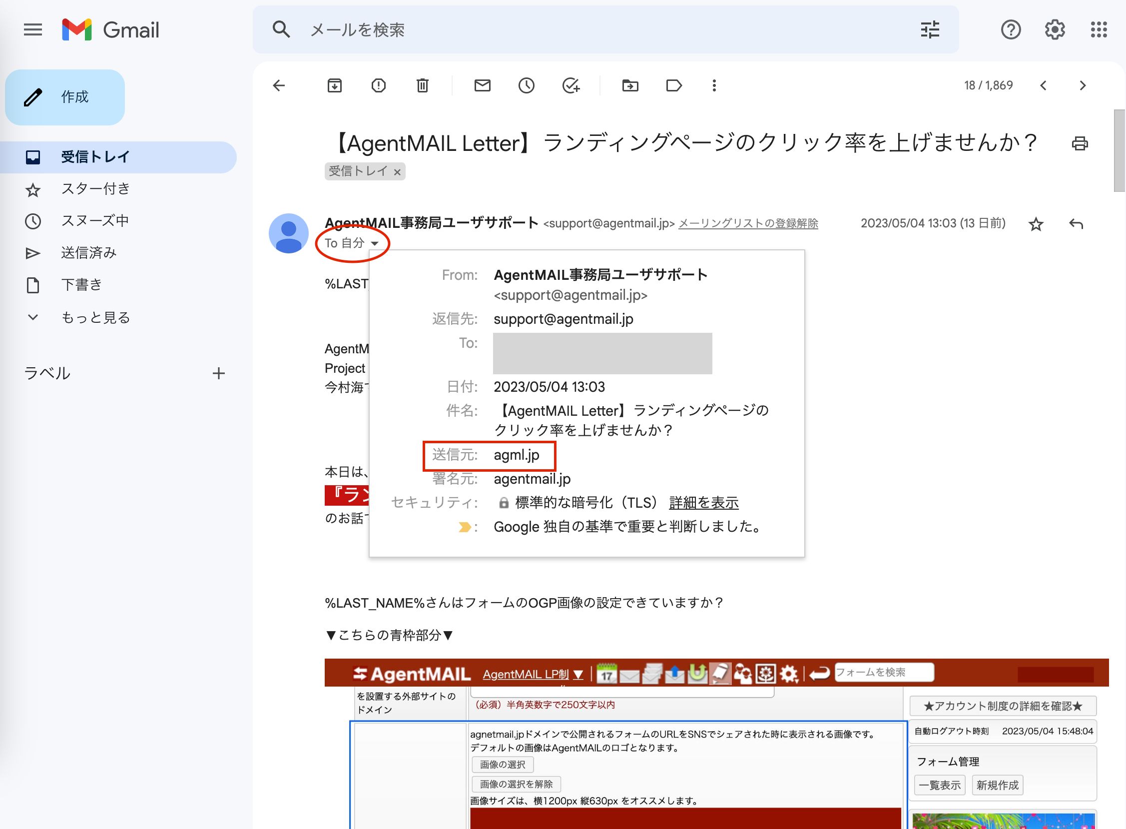Delete email with trash icon
The image size is (1126, 829).
click(x=422, y=85)
